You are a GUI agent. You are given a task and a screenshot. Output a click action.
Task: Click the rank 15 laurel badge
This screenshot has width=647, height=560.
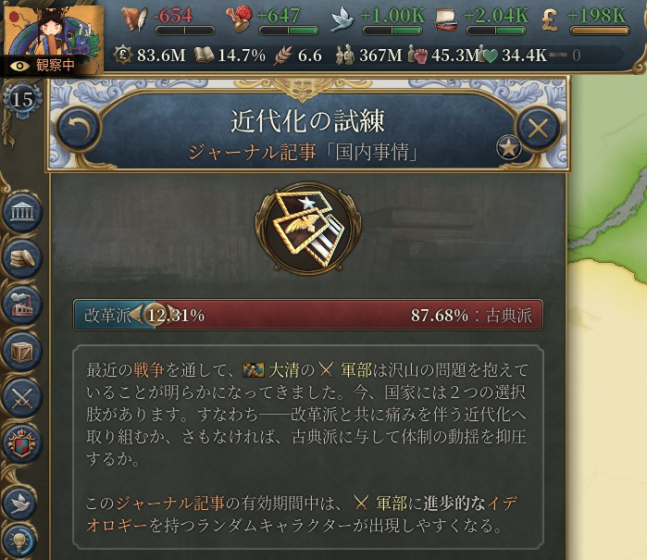click(22, 99)
